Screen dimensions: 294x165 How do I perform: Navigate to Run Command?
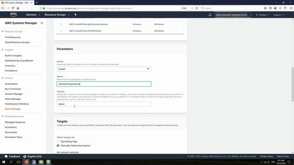coord(13,89)
